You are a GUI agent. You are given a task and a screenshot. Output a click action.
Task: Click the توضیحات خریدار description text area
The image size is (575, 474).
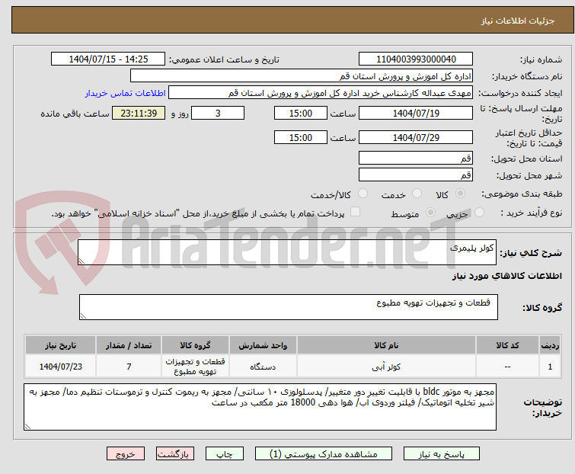(260, 407)
